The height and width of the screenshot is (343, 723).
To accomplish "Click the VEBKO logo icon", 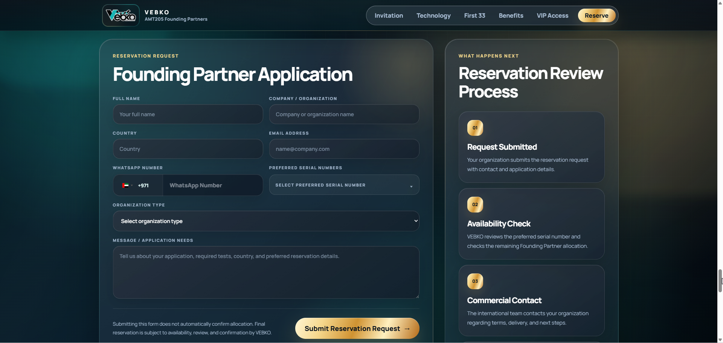I will pos(121,15).
